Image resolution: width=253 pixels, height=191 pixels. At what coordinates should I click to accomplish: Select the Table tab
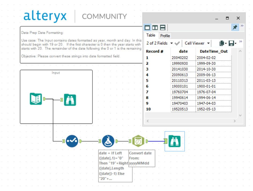[x=151, y=35]
